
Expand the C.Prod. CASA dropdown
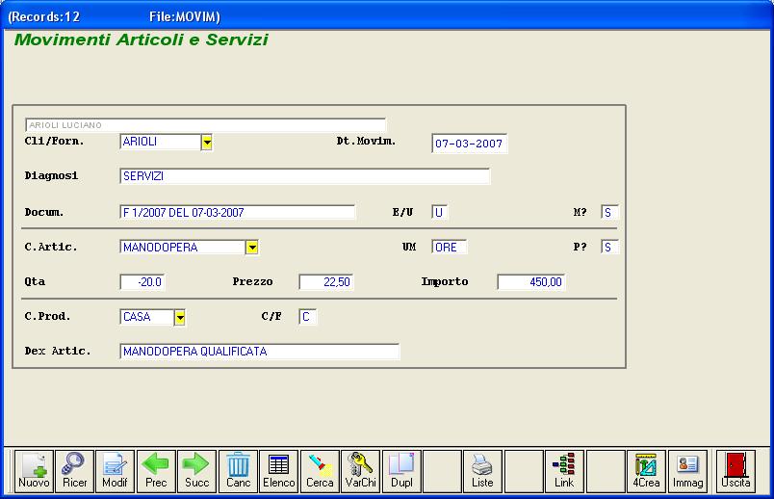pos(180,317)
